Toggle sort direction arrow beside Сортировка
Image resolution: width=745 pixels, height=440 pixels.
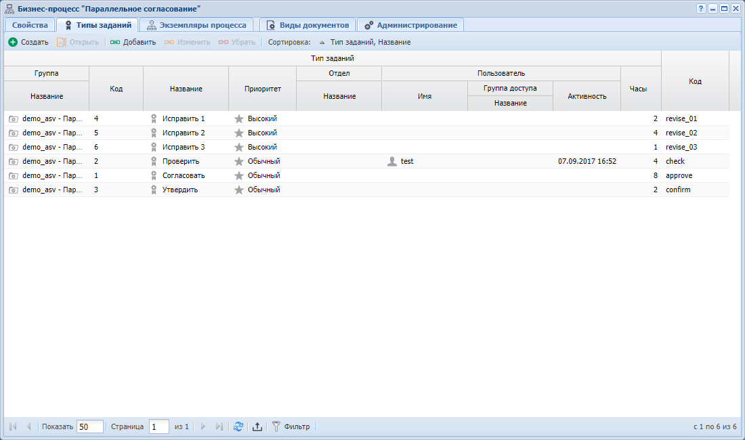click(322, 42)
